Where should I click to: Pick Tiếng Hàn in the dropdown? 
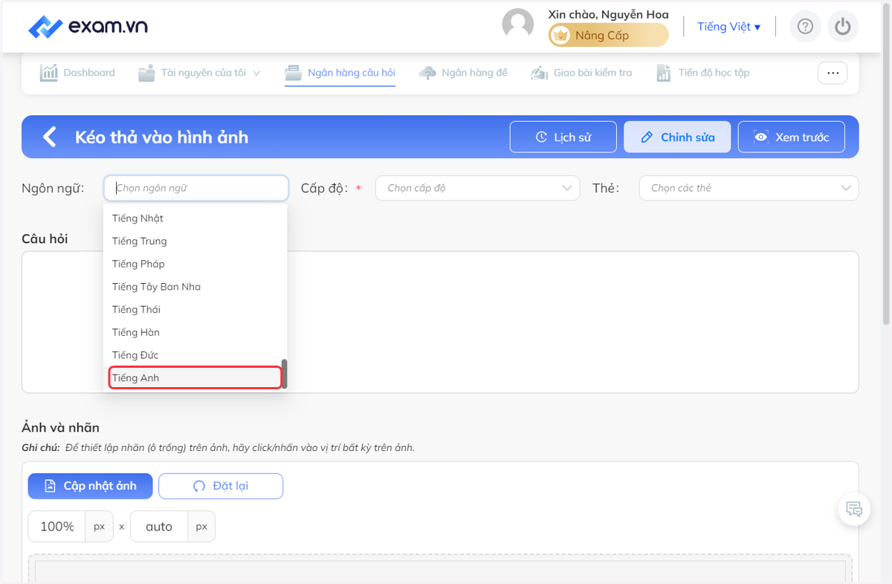click(x=195, y=332)
